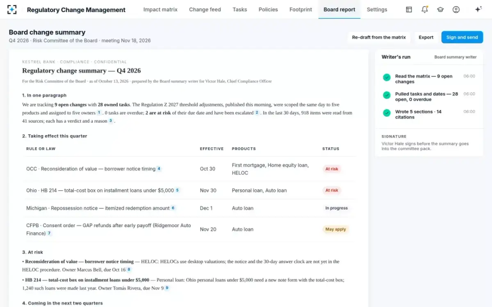Switch to the Change feed tab

point(205,9)
